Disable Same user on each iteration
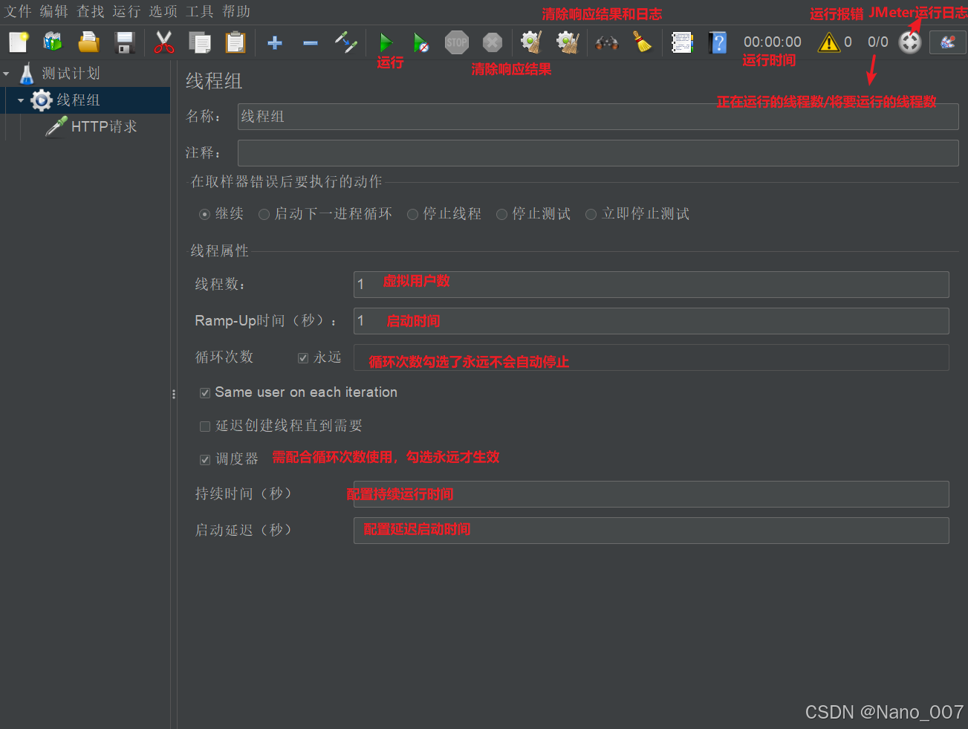This screenshot has width=968, height=729. [x=204, y=392]
